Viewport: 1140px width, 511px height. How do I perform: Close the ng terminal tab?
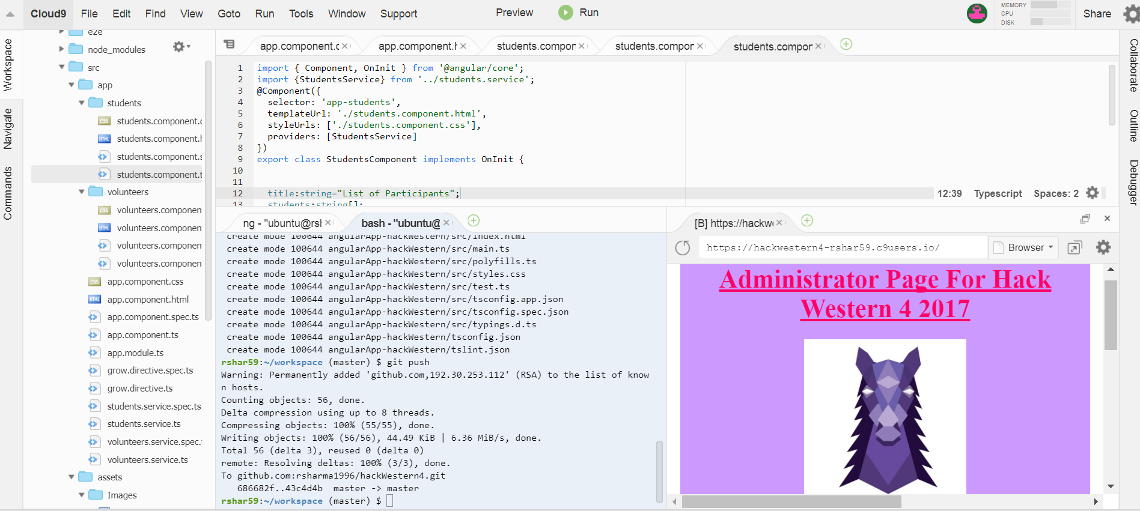[328, 223]
